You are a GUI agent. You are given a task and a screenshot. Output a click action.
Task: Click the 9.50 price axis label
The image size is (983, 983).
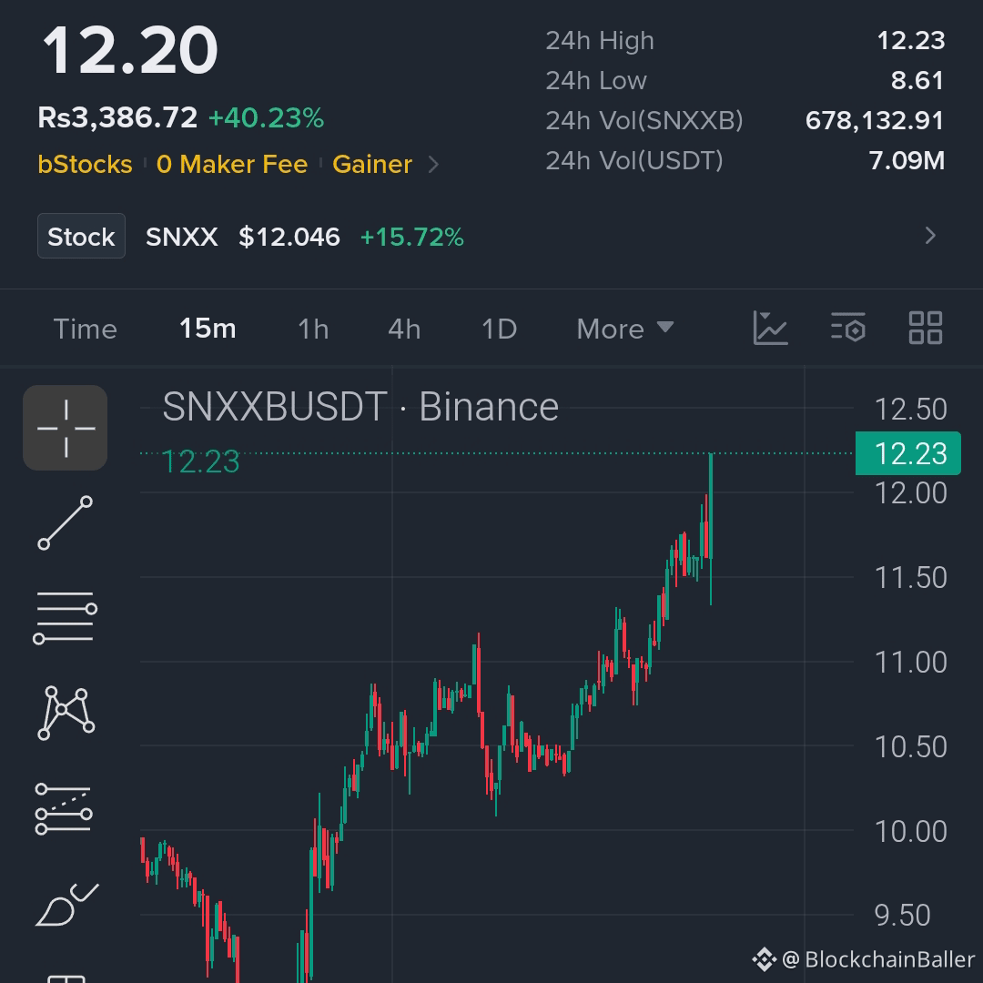tap(903, 916)
